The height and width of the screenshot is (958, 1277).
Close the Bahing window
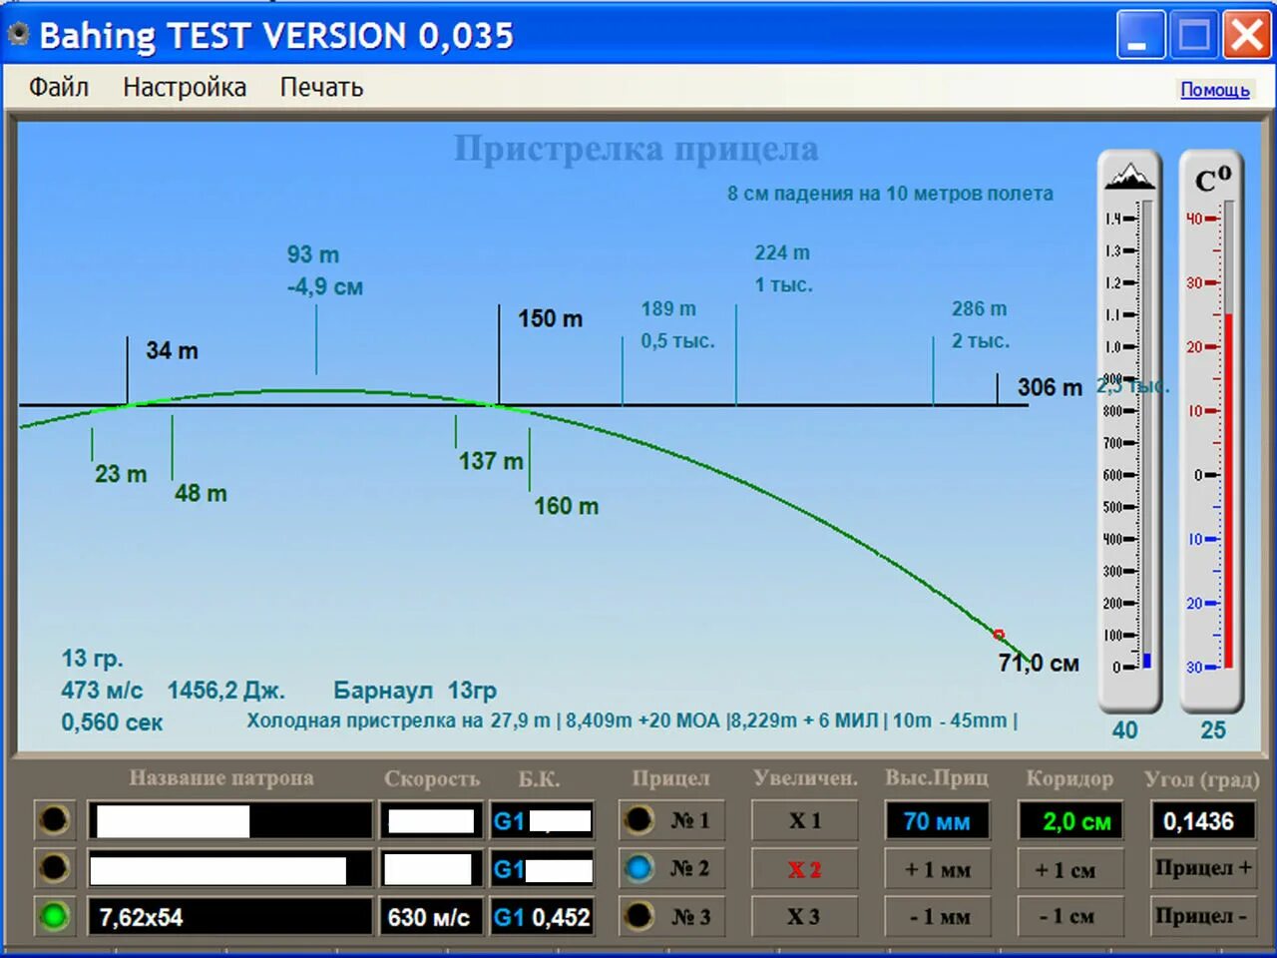[1246, 36]
